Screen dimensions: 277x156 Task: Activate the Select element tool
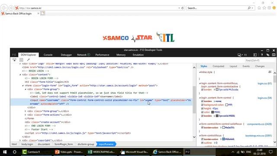tap(14, 60)
